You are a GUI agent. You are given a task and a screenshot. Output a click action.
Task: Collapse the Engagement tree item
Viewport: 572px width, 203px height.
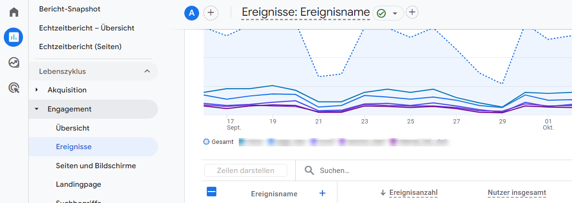(37, 109)
